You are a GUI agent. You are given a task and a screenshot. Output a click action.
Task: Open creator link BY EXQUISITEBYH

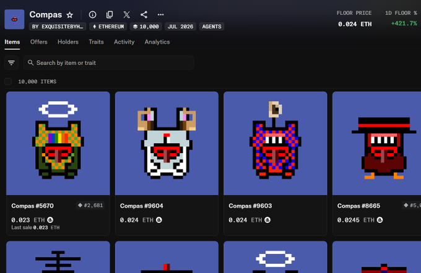pos(58,27)
